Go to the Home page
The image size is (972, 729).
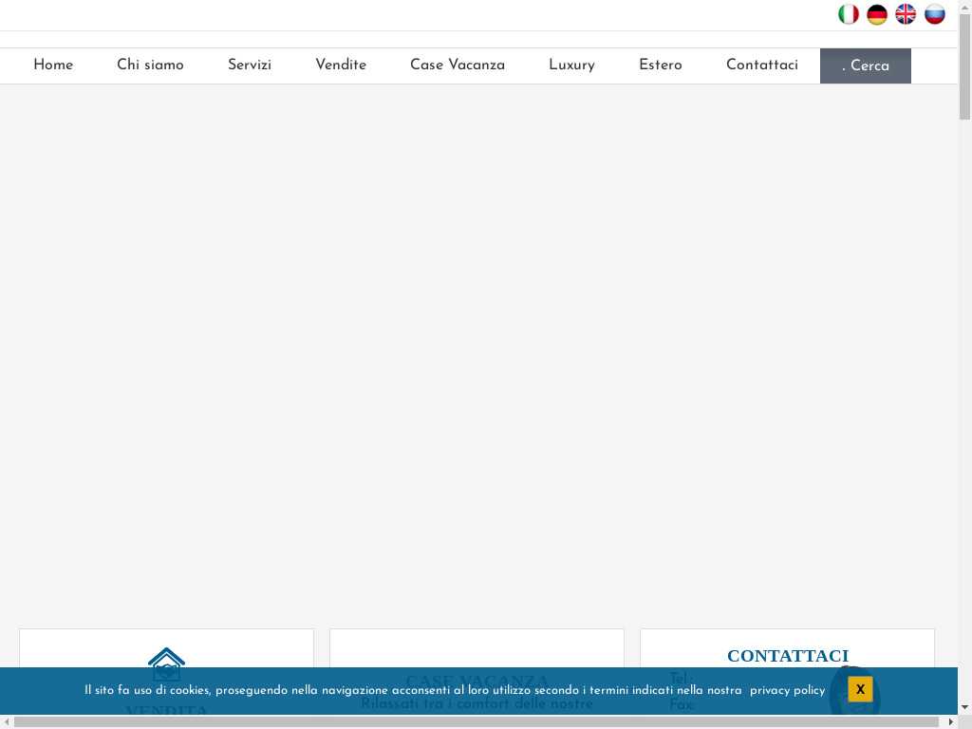click(x=53, y=65)
